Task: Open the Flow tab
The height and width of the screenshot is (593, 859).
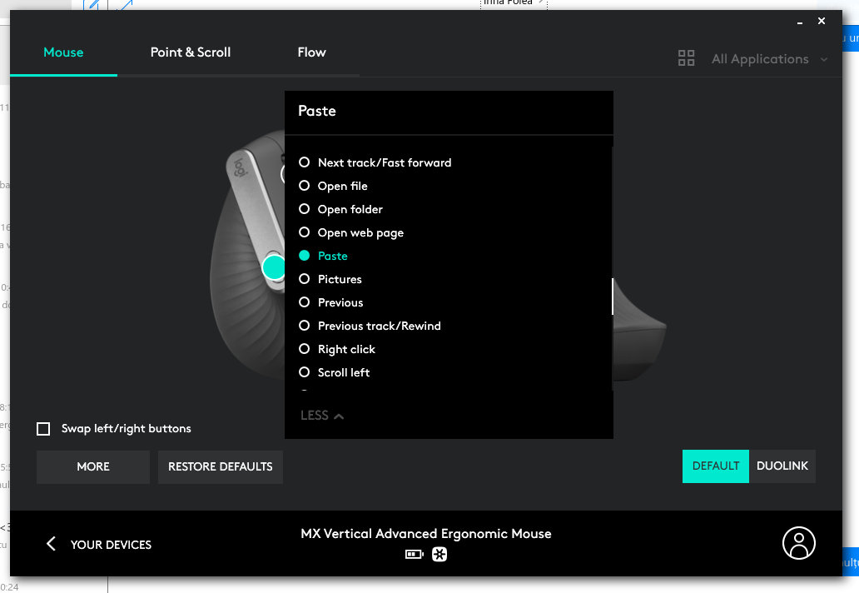Action: click(x=311, y=52)
